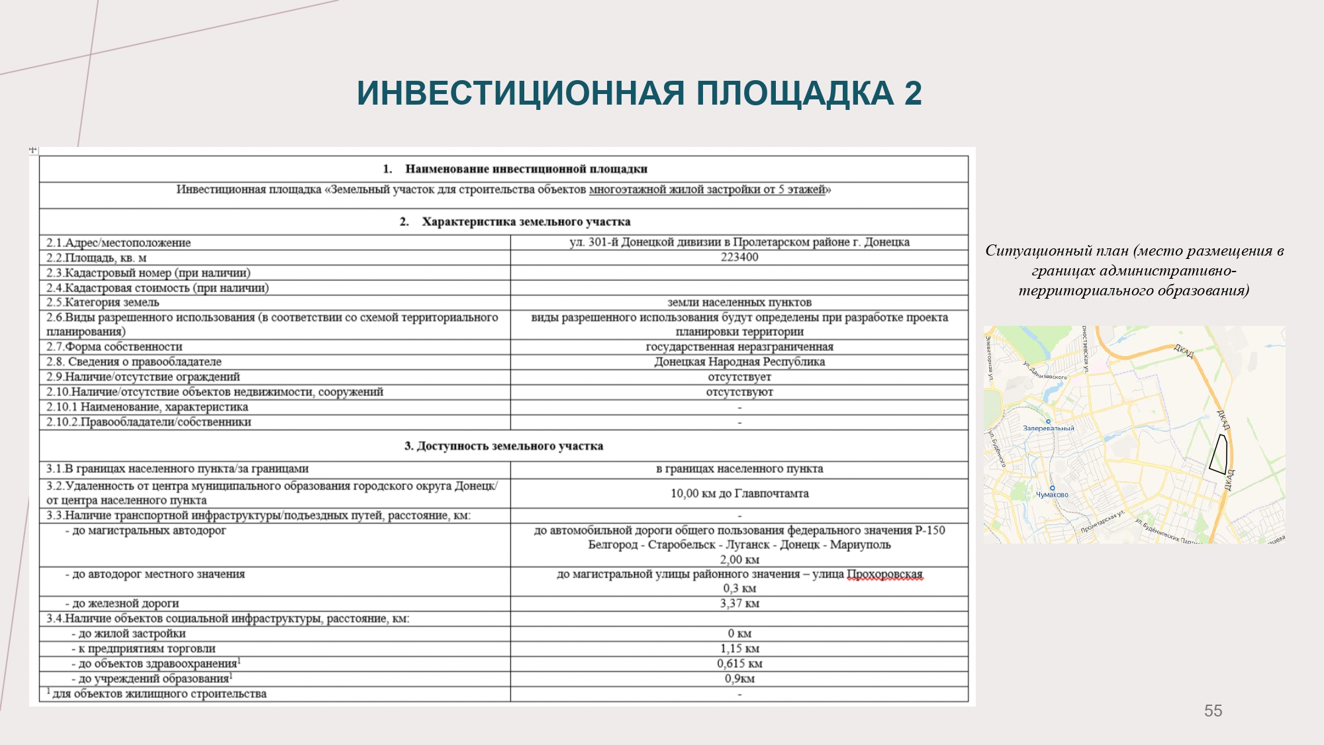The height and width of the screenshot is (745, 1324).
Task: Click the cell '2.7.Форма собственности'
Action: pyautogui.click(x=275, y=347)
